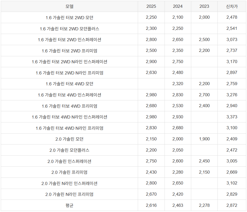Click the 2024 column header
The height and width of the screenshot is (212, 247).
(178, 6)
